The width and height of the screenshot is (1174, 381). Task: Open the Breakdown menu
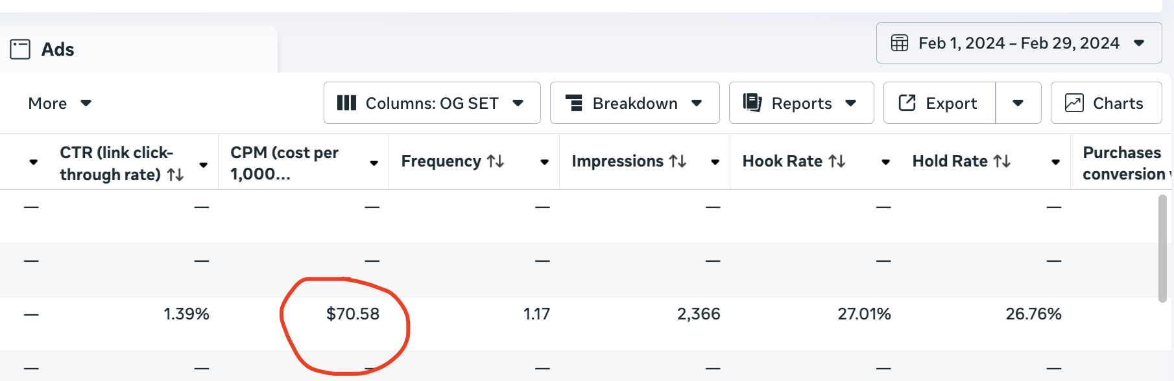634,103
